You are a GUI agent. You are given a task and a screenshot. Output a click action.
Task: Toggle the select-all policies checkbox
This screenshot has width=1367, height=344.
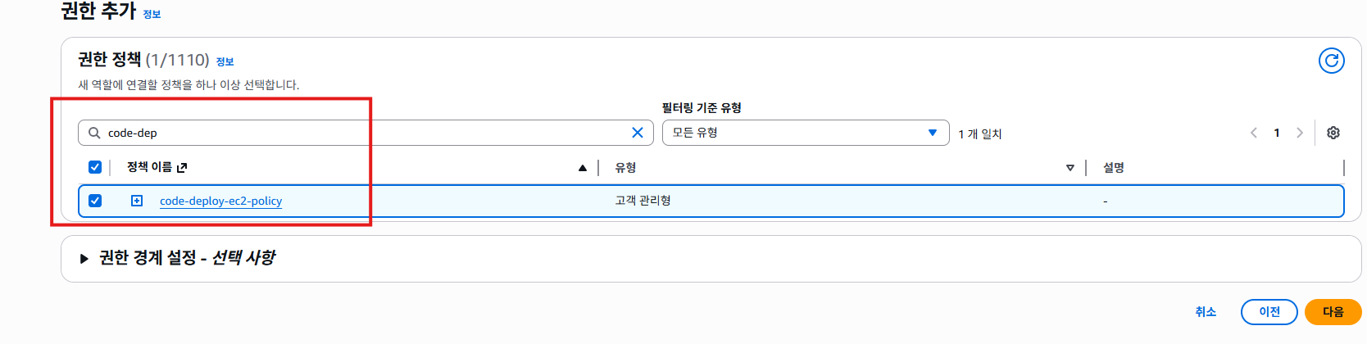pyautogui.click(x=95, y=167)
